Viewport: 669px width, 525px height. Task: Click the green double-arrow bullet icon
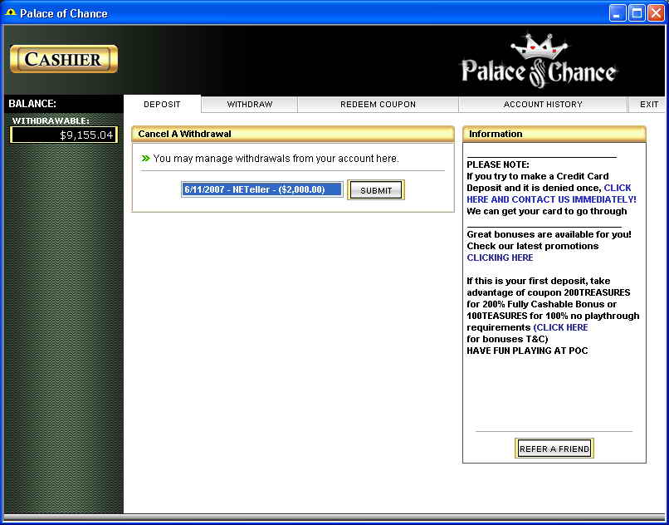(145, 158)
